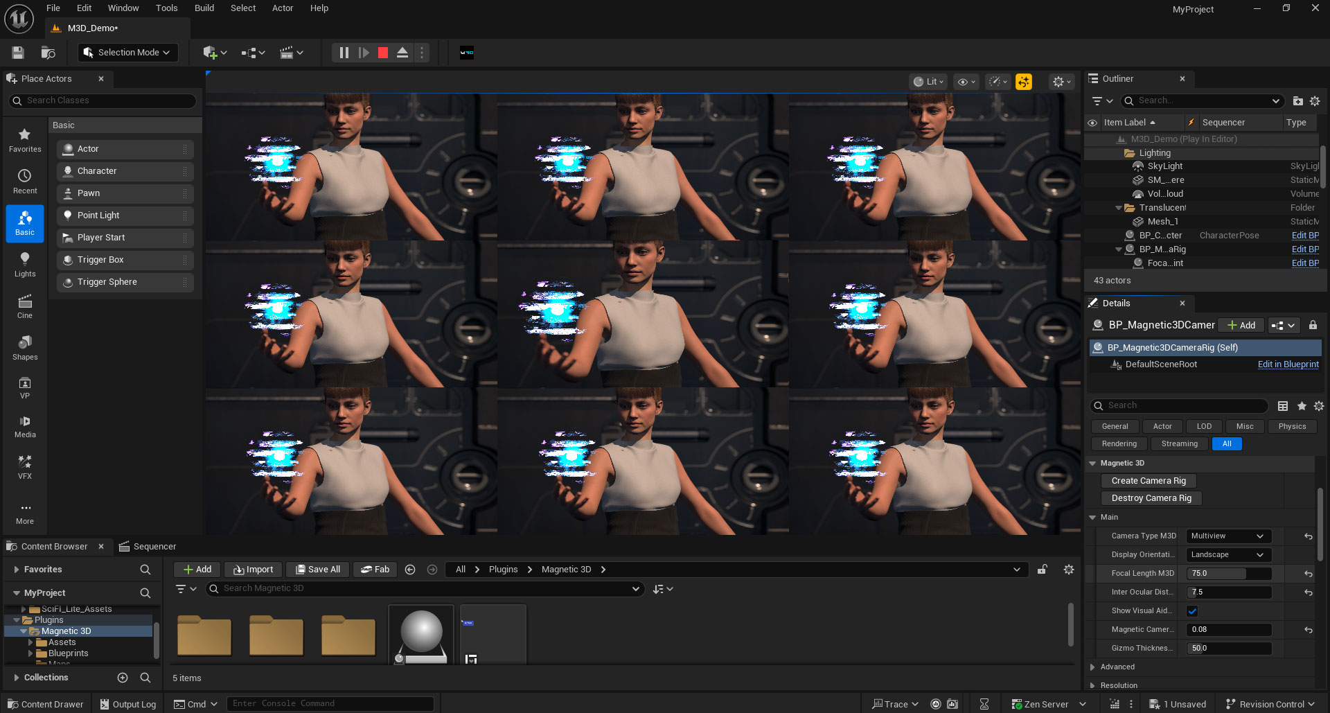Open the Shapes category in sidebar
Image resolution: width=1330 pixels, height=713 pixels.
point(25,348)
